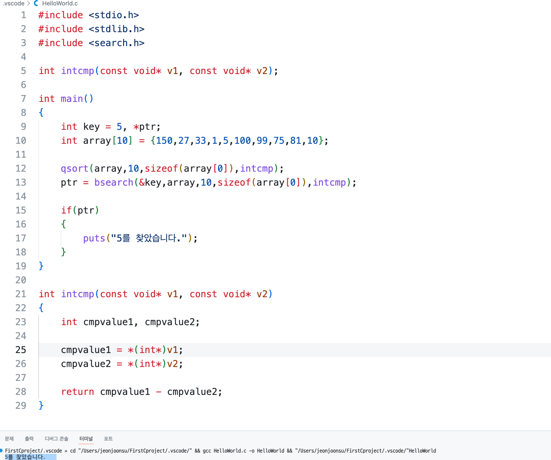Click the .vscode folder in the breadcrumb
The image size is (551, 460).
[14, 3]
